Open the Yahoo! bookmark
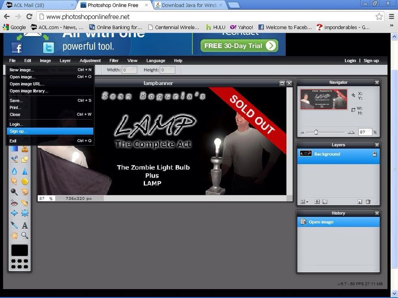Screen dimensions: 398x298 pyautogui.click(x=241, y=27)
